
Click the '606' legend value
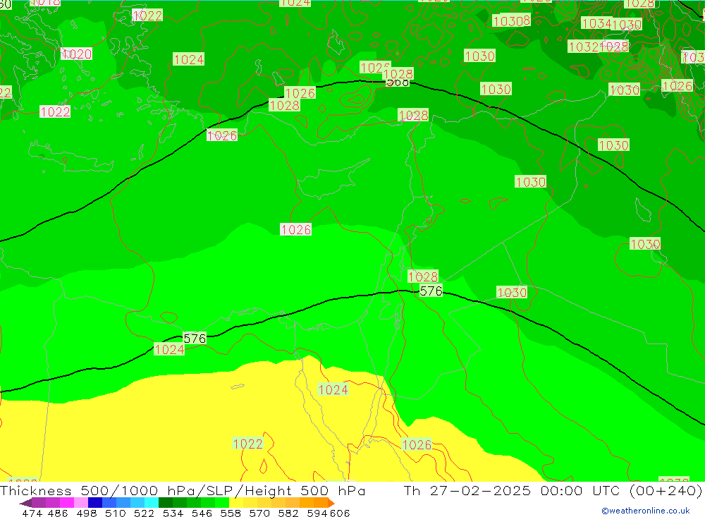[x=340, y=513]
